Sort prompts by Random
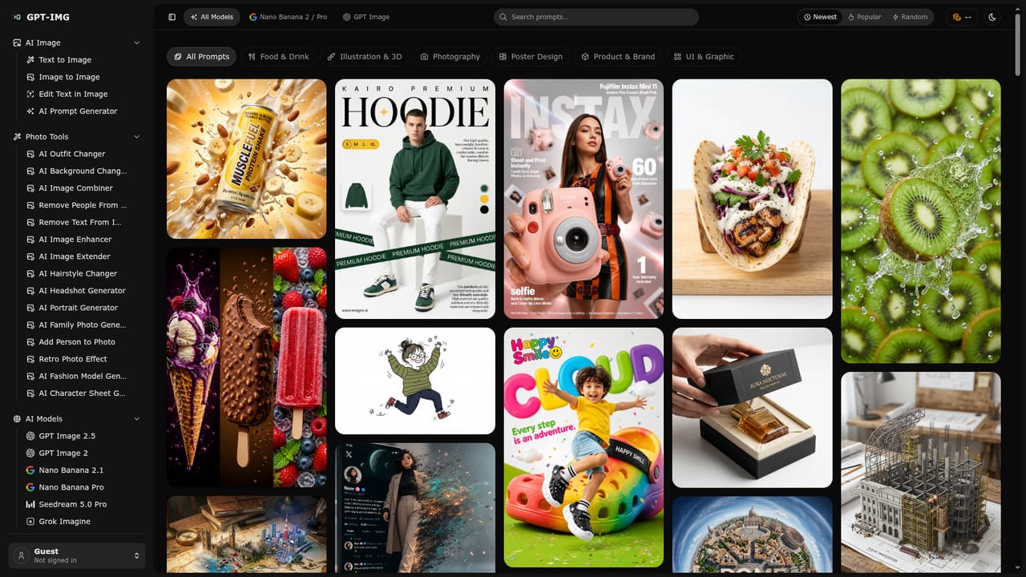The image size is (1026, 577). tap(910, 17)
